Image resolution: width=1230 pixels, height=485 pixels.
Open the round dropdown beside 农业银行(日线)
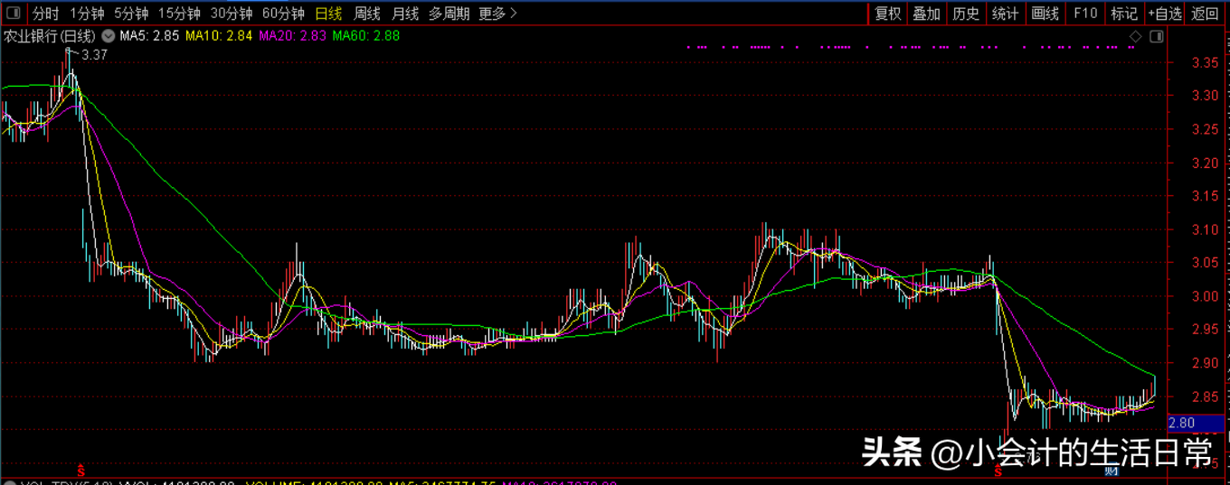tap(108, 36)
